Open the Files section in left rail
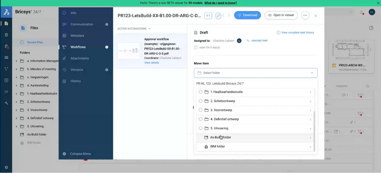The width and height of the screenshot is (381, 173). [x=6, y=23]
